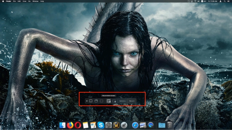Select Record Entire Screen icon

pyautogui.click(x=108, y=101)
